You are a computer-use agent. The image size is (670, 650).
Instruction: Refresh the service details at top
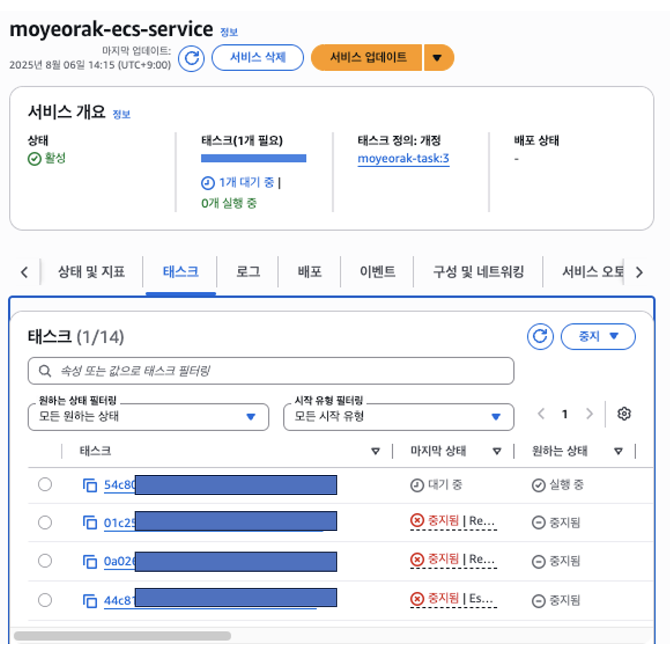coord(191,58)
